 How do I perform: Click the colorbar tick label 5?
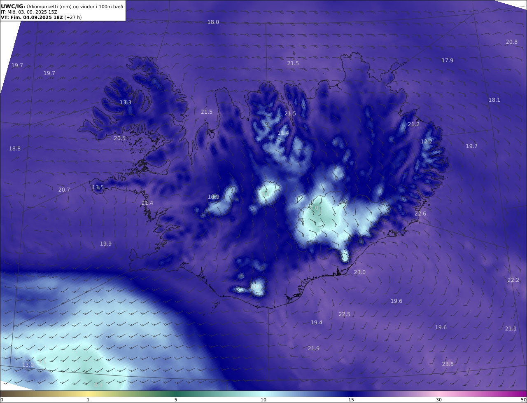click(x=176, y=400)
